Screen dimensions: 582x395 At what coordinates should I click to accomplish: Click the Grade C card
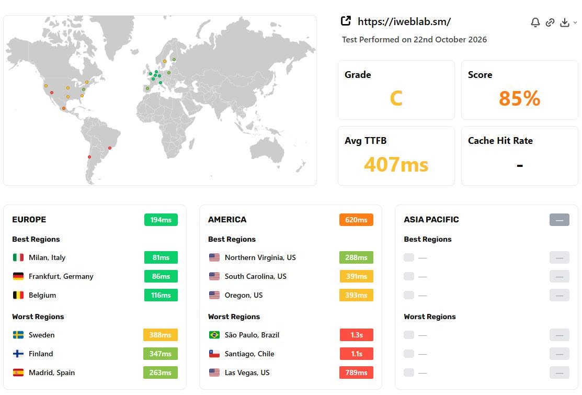pyautogui.click(x=396, y=90)
